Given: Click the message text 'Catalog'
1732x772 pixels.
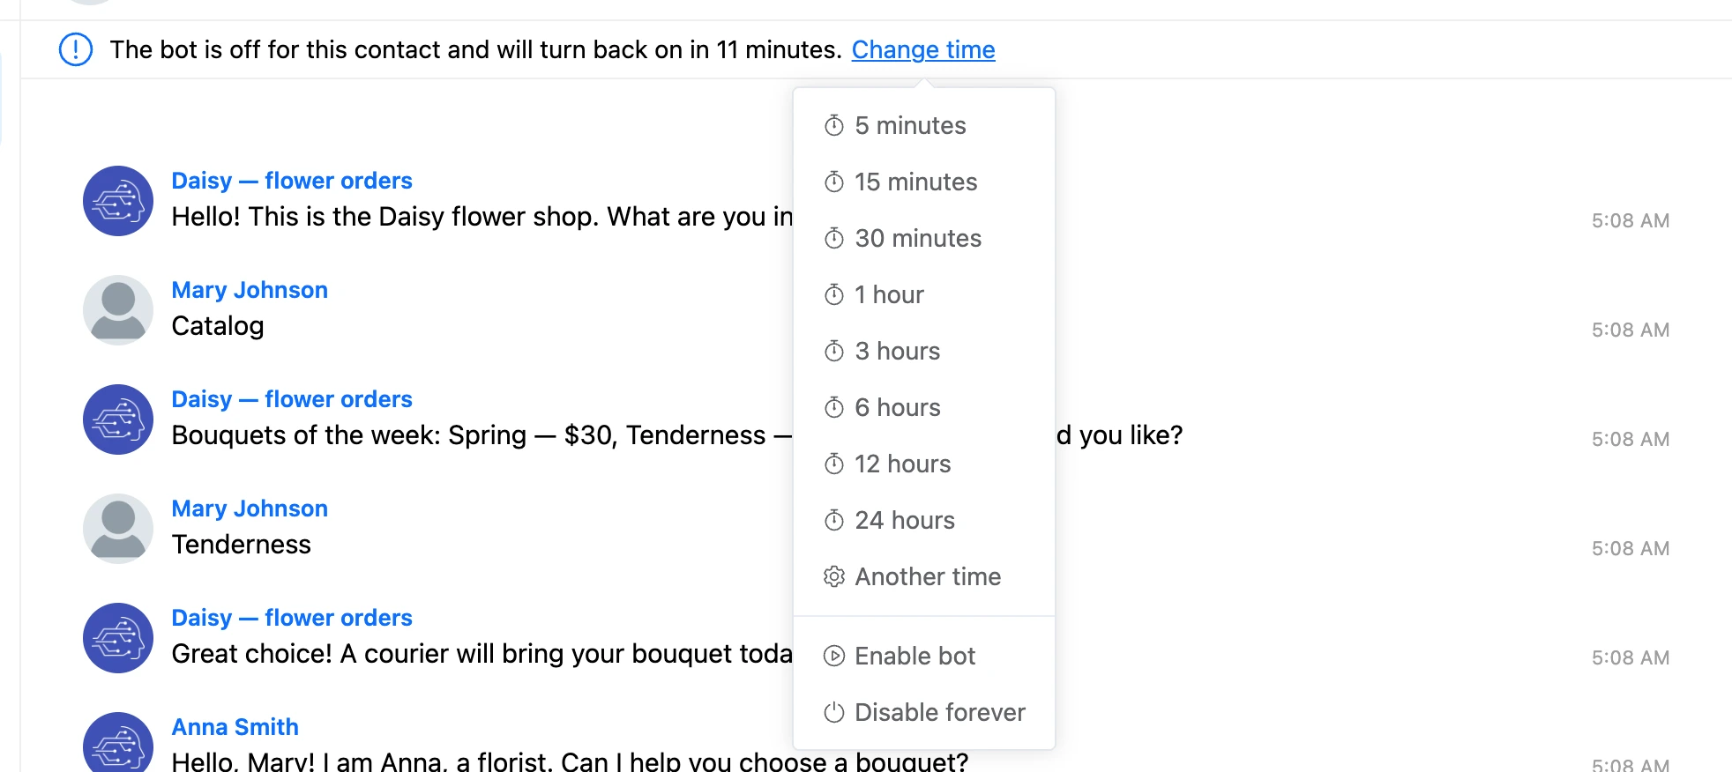Looking at the screenshot, I should [218, 326].
